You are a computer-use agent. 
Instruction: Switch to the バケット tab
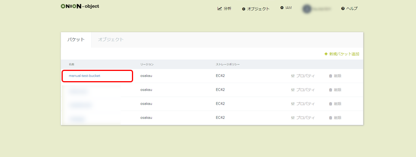[76, 39]
